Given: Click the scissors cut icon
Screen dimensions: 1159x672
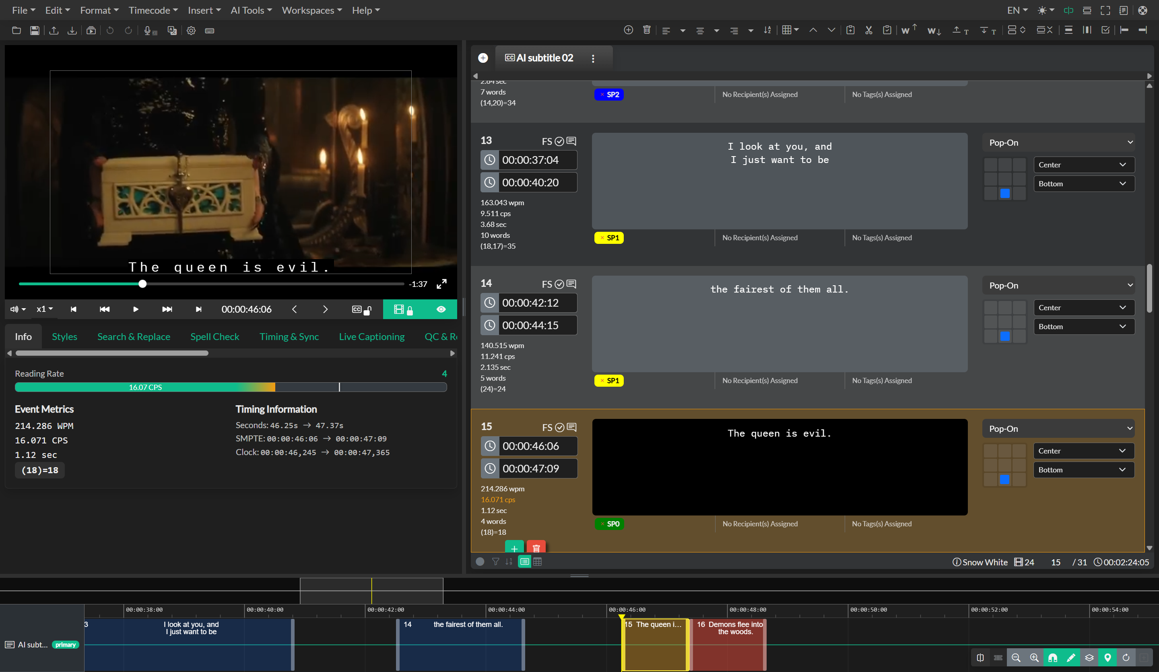Looking at the screenshot, I should [x=868, y=30].
